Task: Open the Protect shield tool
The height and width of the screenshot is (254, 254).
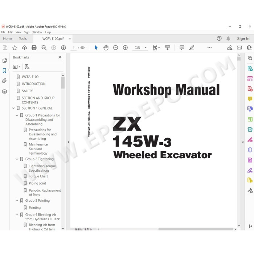Action: 250,150
